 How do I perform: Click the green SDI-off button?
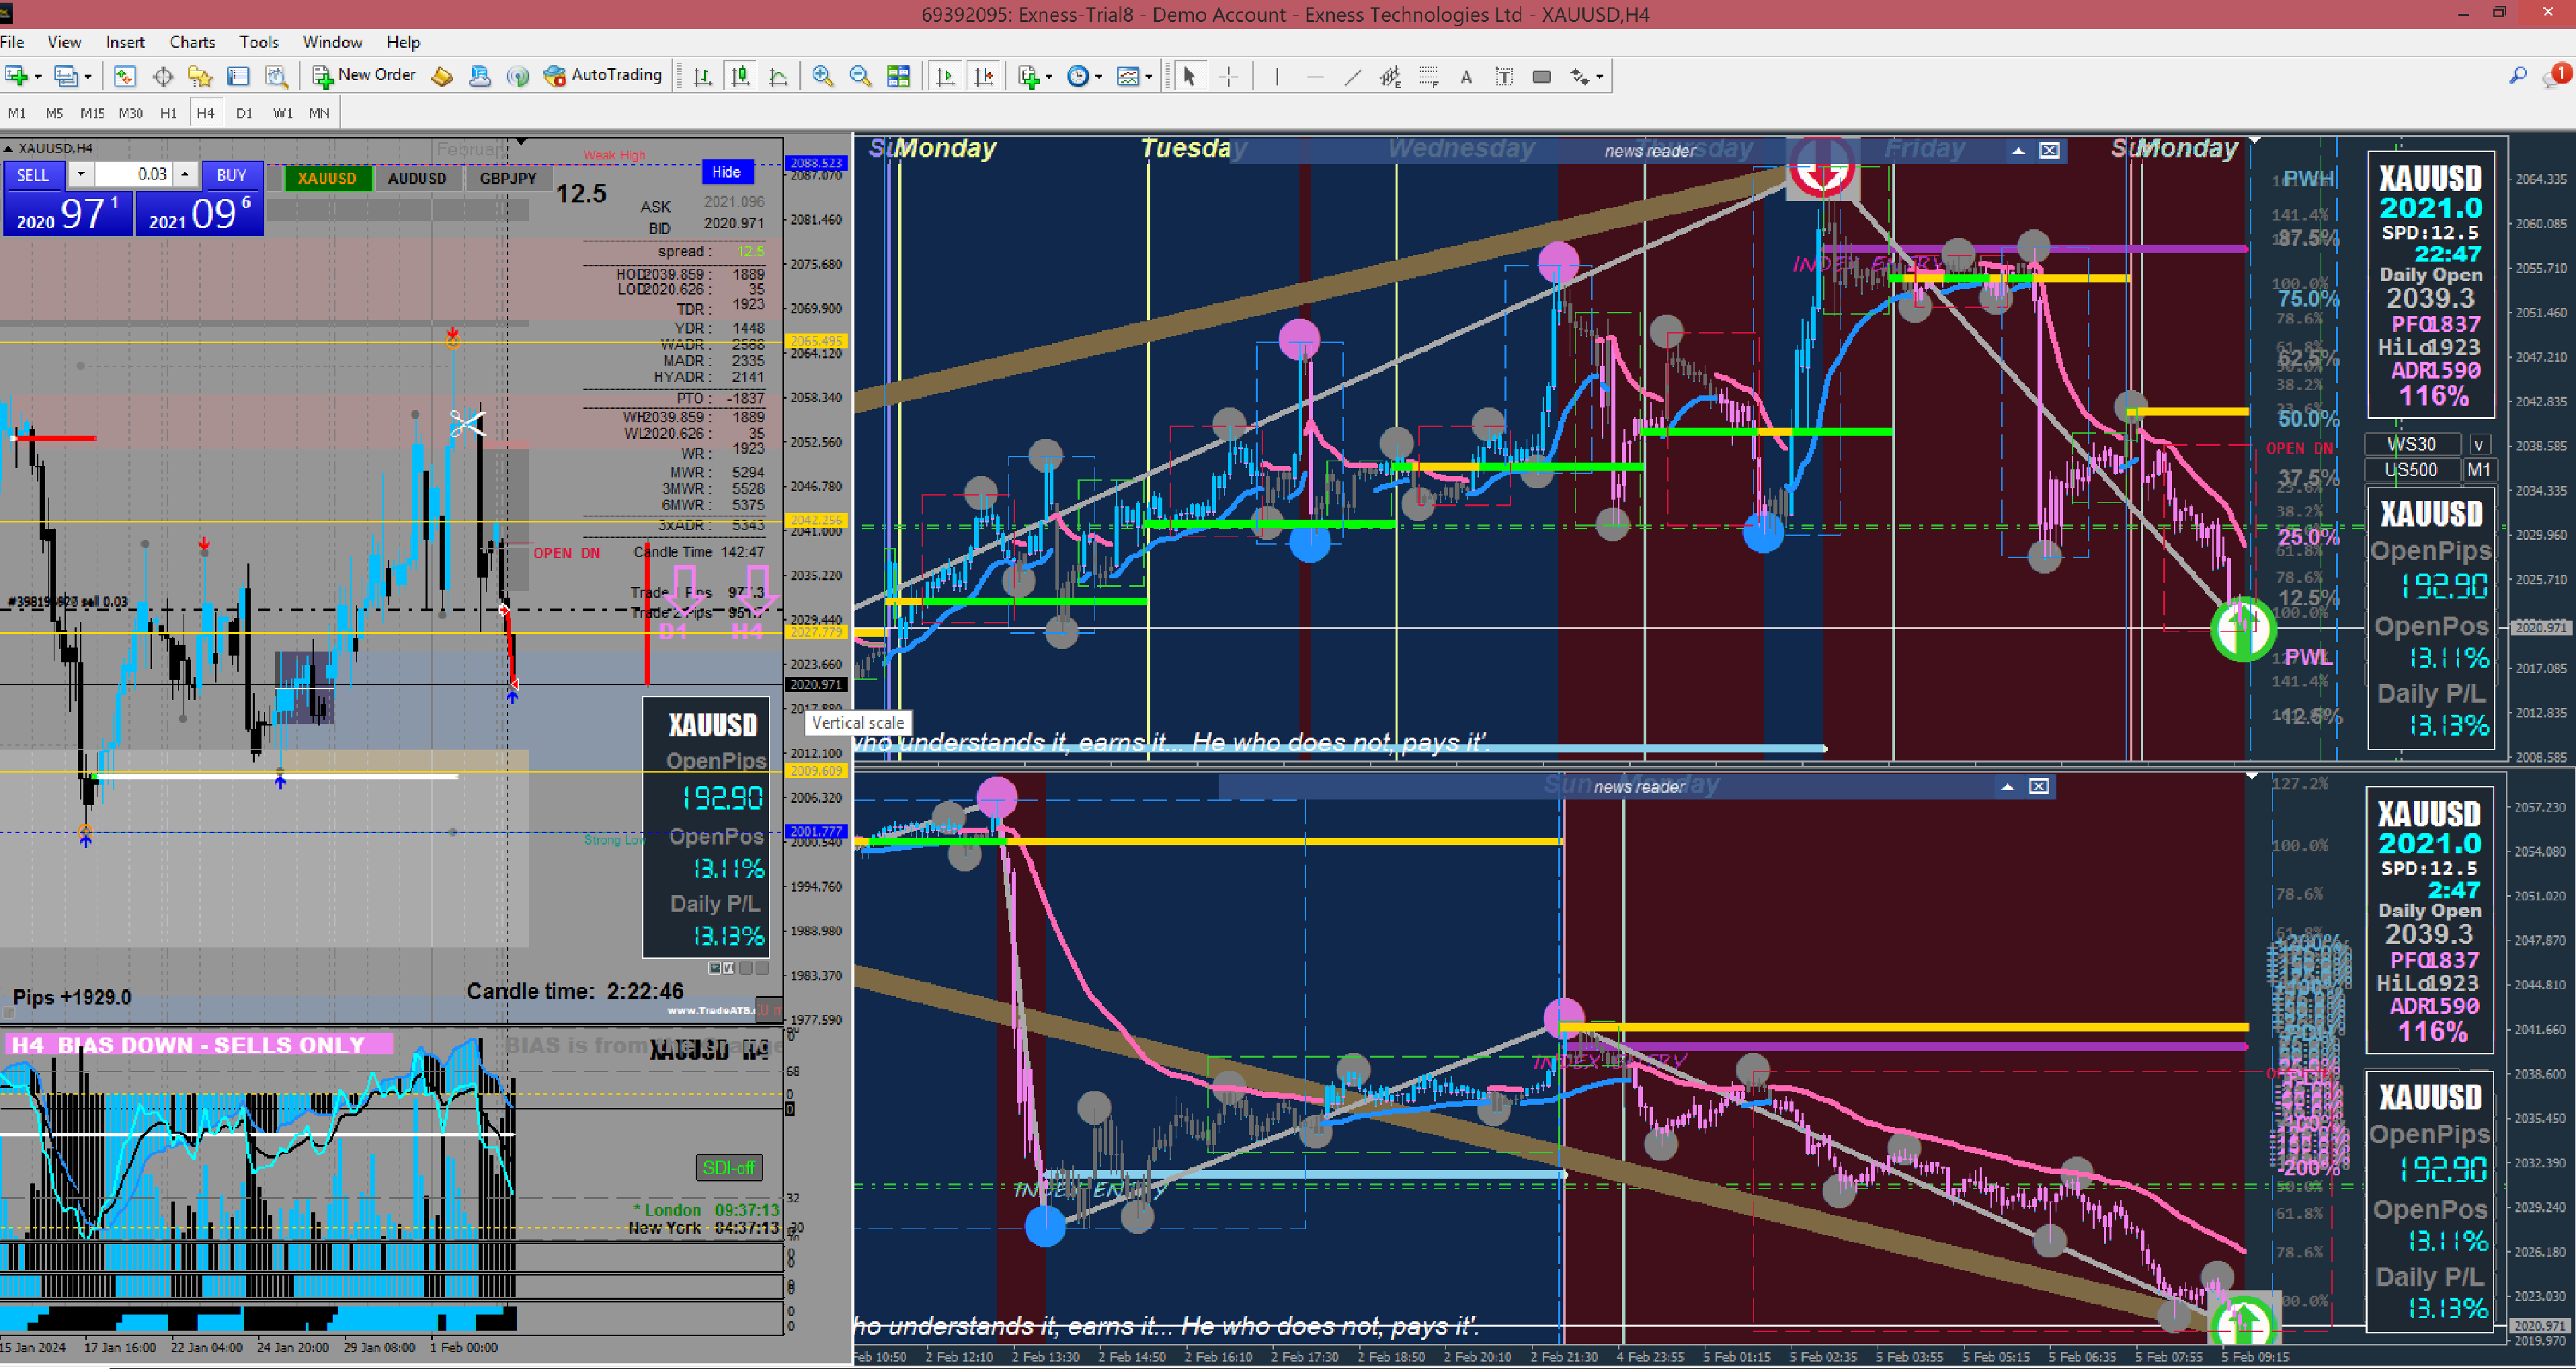728,1167
